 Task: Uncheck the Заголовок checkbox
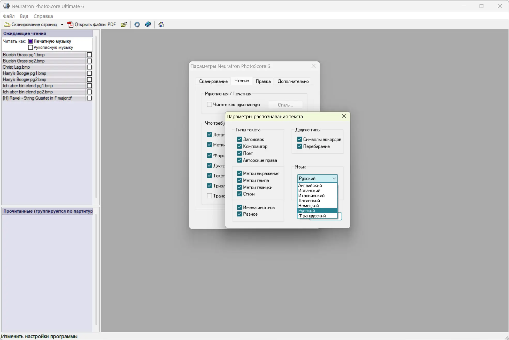(239, 139)
